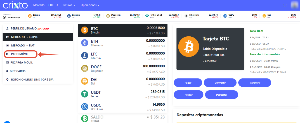Open Botón Online | Link | QR | 2FA
The image size is (300, 123).
tap(38, 80)
